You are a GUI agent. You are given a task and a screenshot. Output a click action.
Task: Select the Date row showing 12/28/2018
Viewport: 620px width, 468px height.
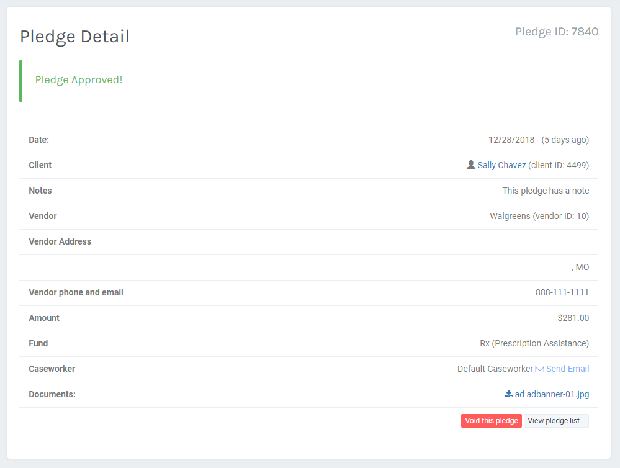tap(539, 140)
